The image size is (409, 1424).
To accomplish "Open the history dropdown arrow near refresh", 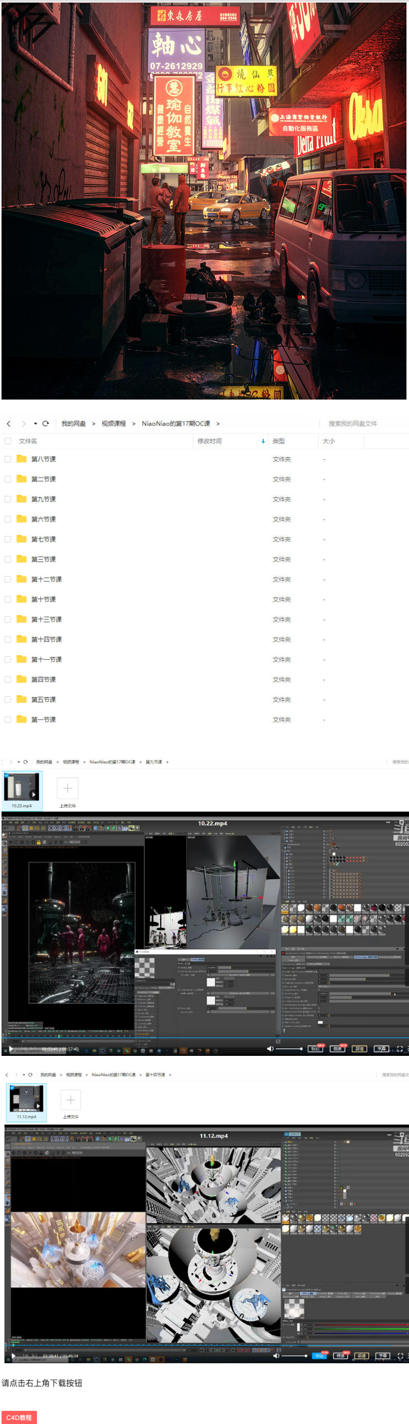I will point(35,423).
